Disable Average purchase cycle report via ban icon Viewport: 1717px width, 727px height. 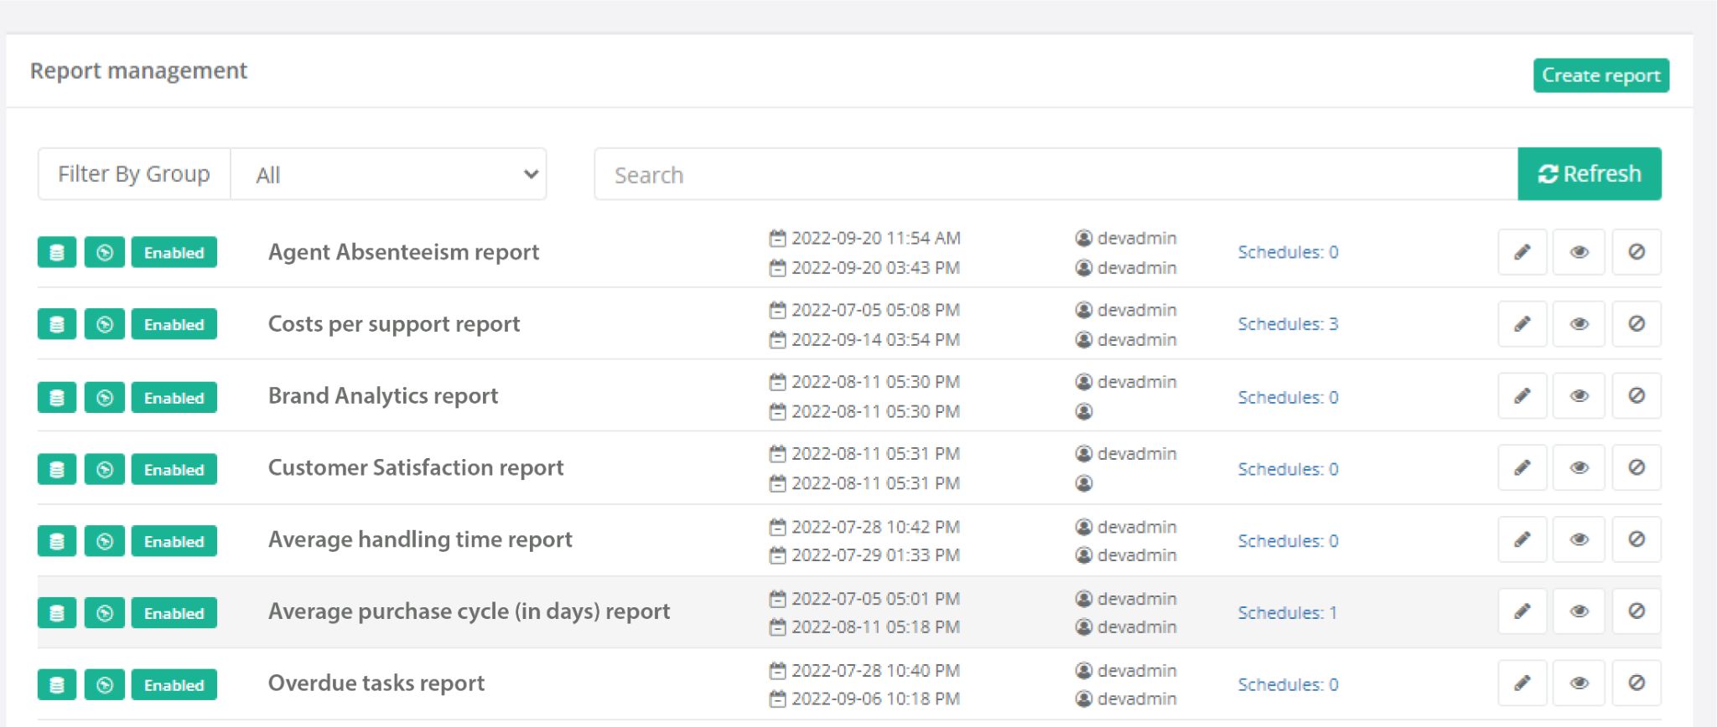point(1637,612)
